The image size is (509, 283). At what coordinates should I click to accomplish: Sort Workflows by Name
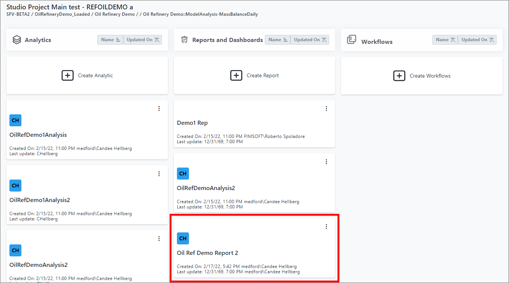[x=445, y=40]
